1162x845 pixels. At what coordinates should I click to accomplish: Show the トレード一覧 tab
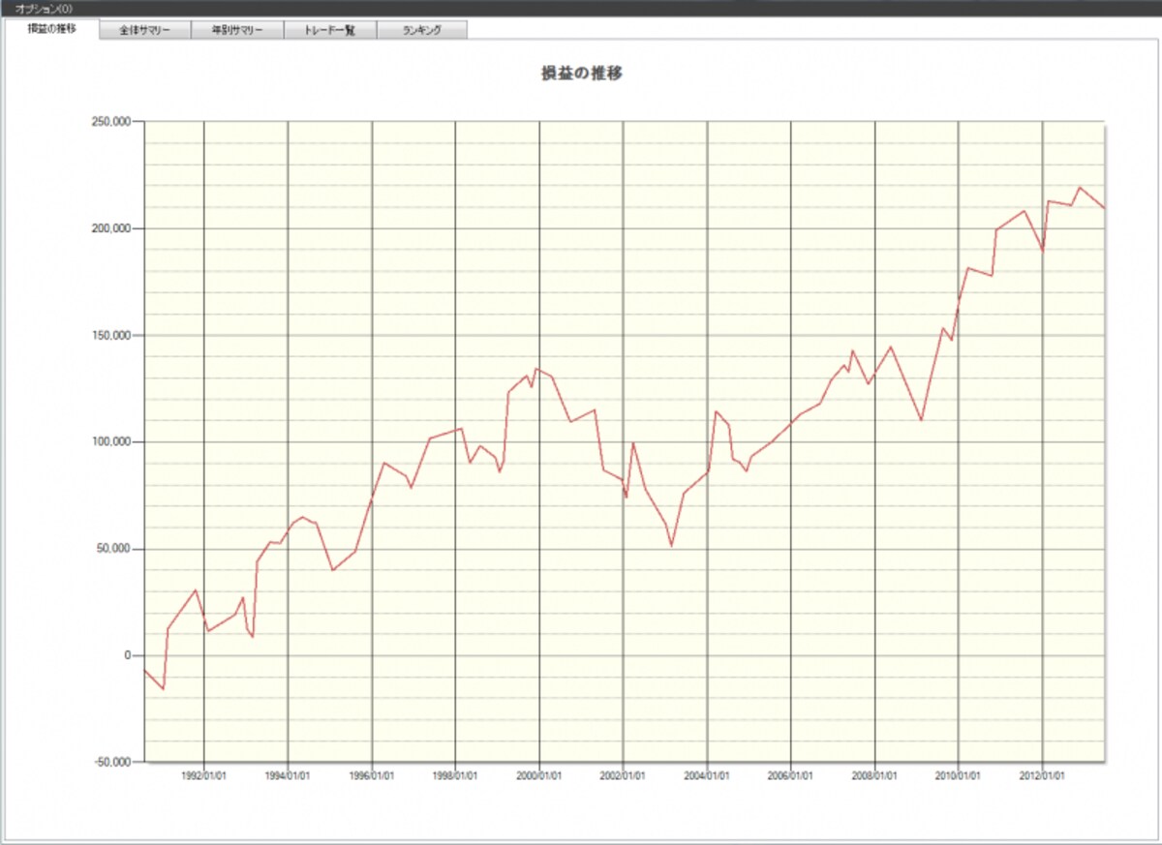330,30
